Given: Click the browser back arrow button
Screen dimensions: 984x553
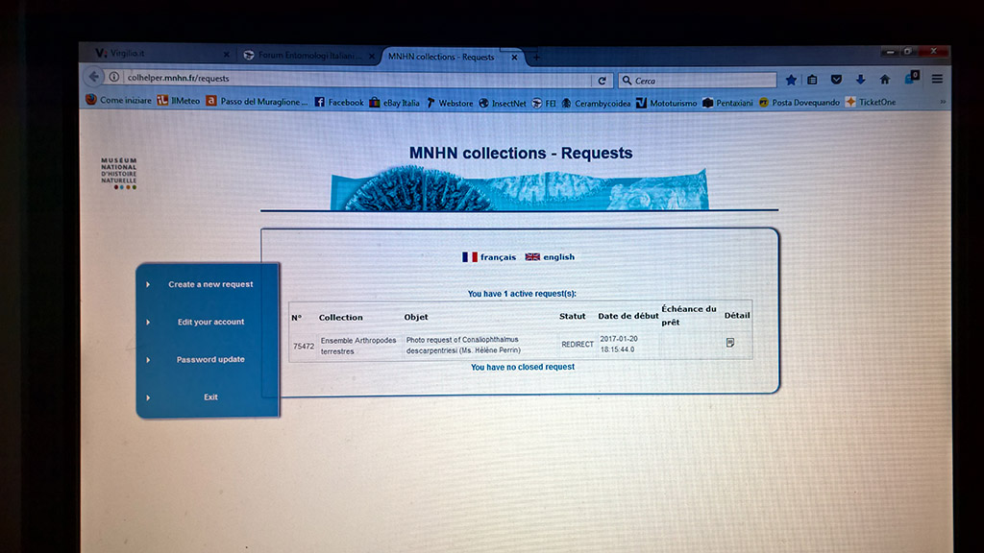Looking at the screenshot, I should click(94, 78).
